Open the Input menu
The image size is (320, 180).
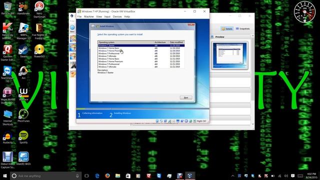(x=107, y=16)
